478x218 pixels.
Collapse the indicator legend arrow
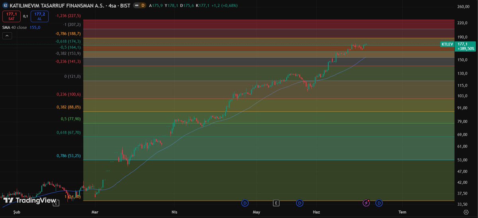pos(7,35)
